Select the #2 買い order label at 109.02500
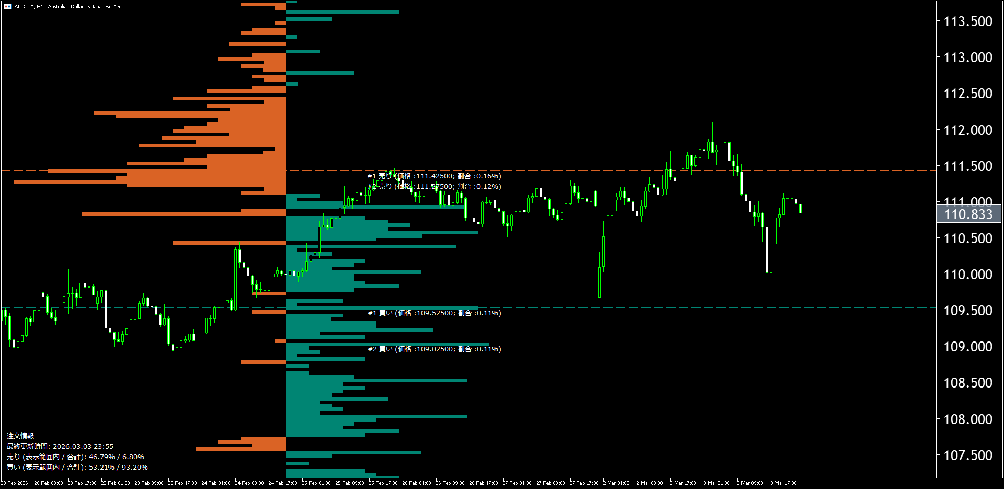 click(435, 349)
